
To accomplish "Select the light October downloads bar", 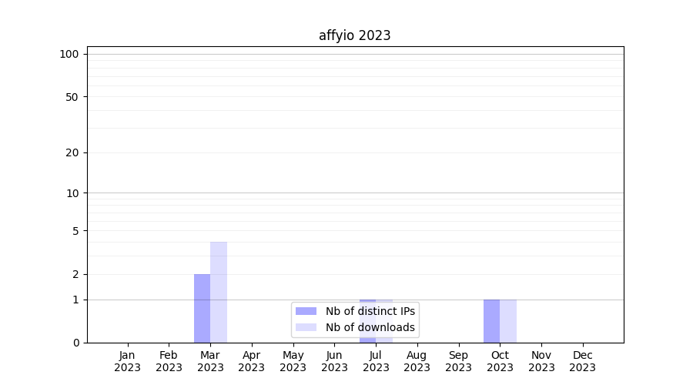I will pos(508,321).
